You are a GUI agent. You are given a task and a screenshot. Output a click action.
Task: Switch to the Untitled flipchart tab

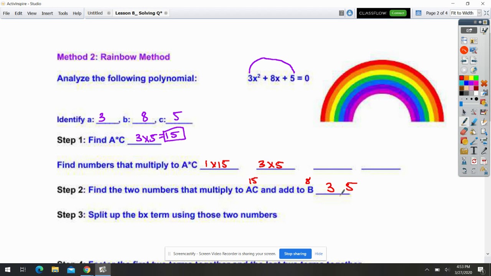point(95,13)
